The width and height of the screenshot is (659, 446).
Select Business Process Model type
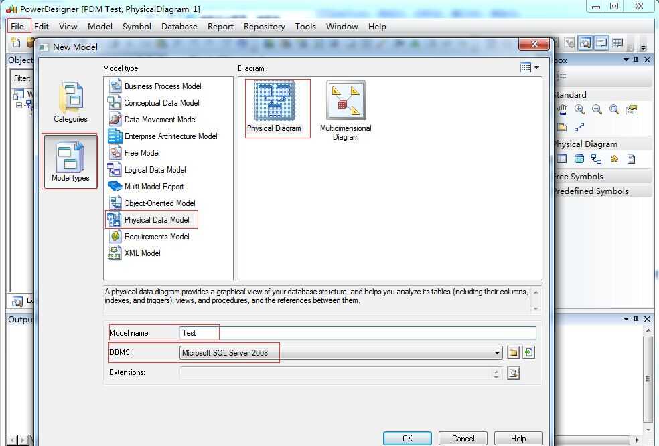[155, 86]
